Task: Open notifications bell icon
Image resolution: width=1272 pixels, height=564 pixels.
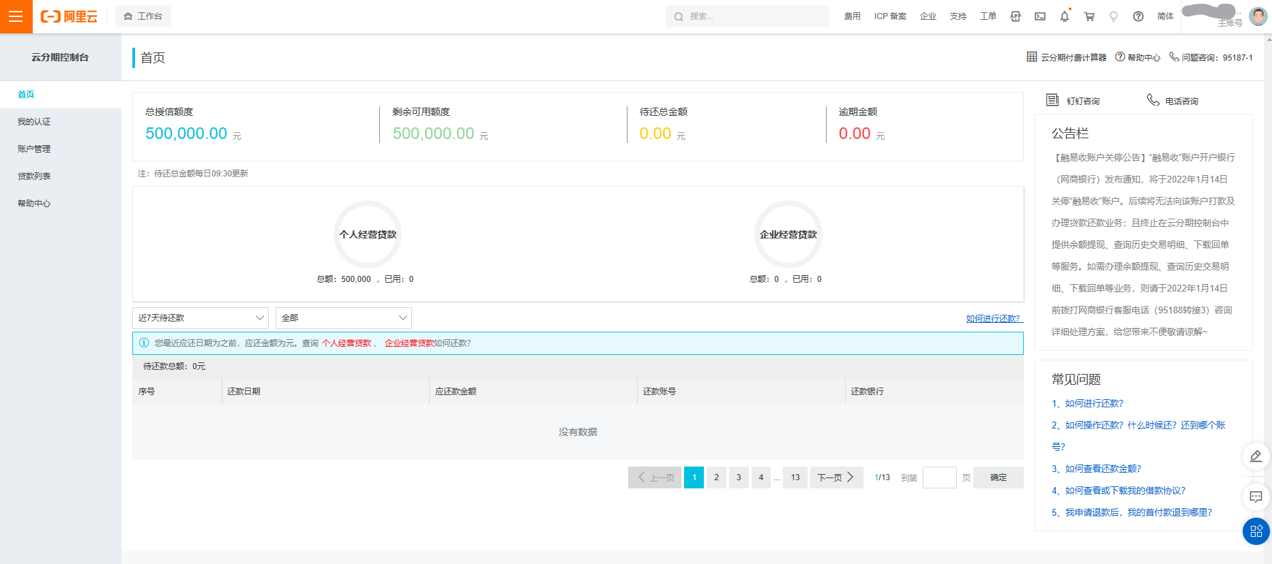Action: 1065,16
